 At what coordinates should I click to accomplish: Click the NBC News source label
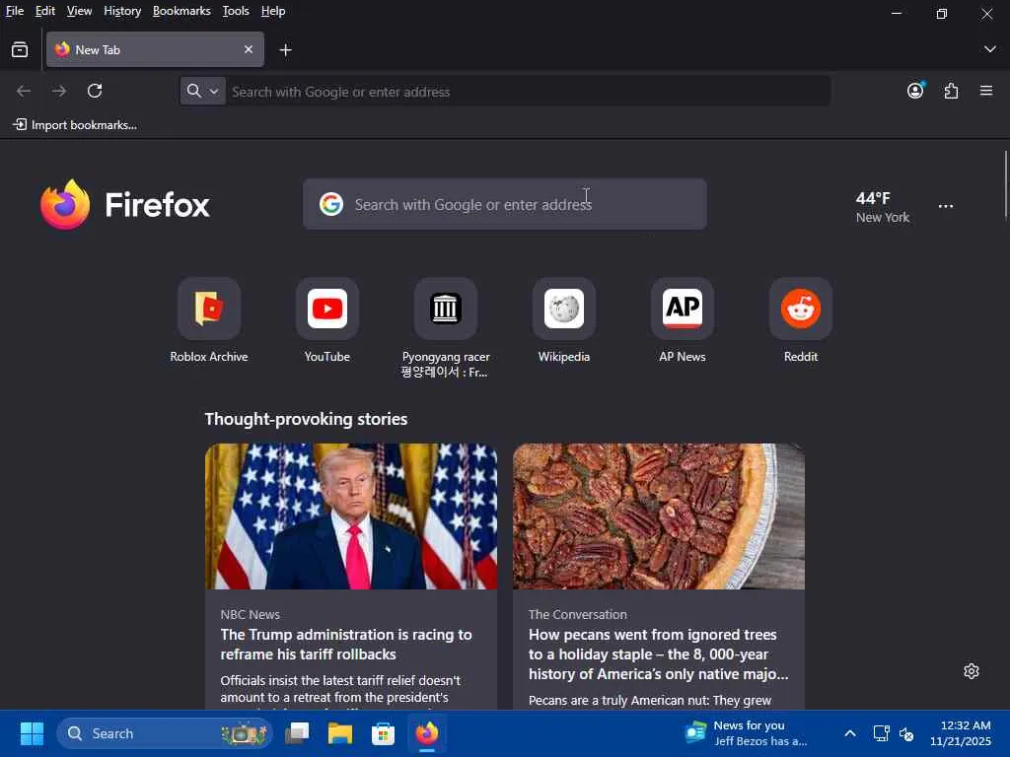click(250, 614)
